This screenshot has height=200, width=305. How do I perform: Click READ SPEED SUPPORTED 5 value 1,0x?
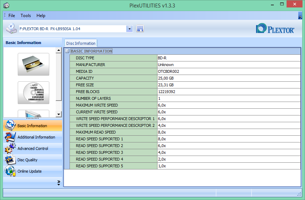point(162,166)
